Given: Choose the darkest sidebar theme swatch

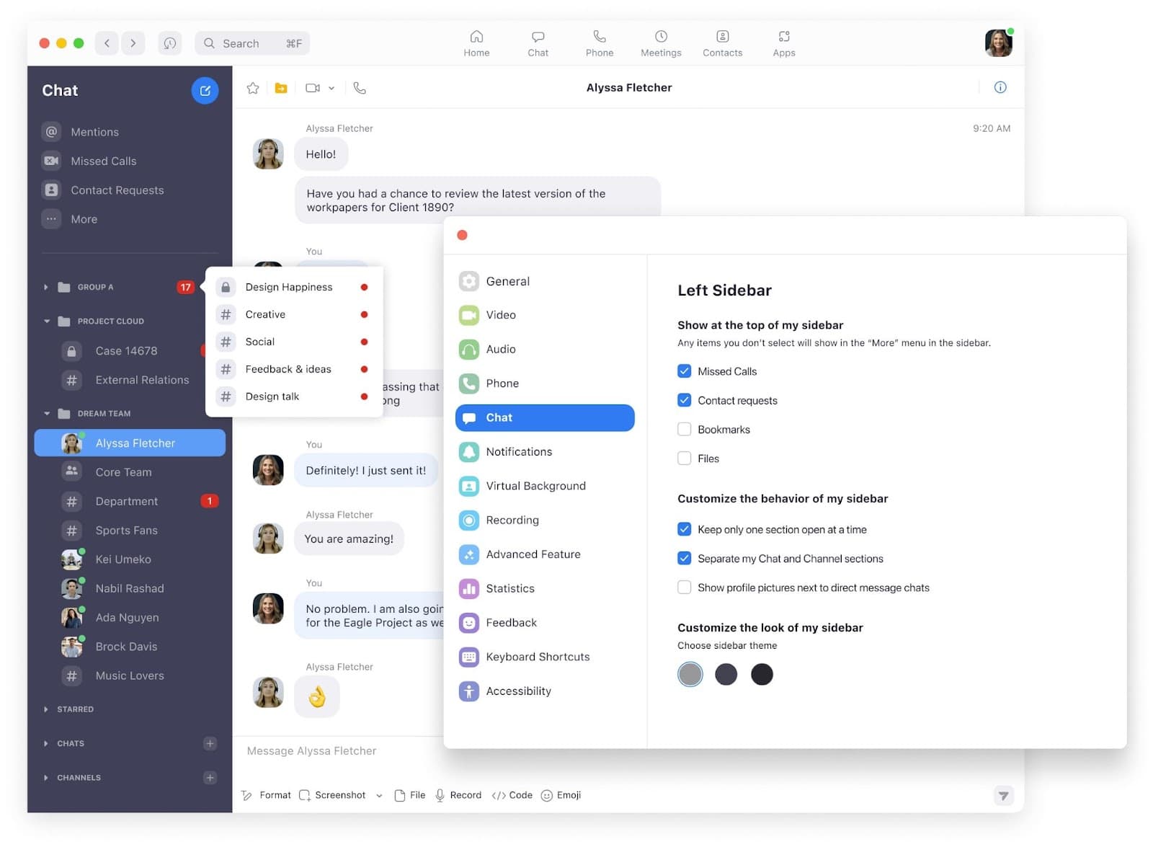Looking at the screenshot, I should point(762,675).
